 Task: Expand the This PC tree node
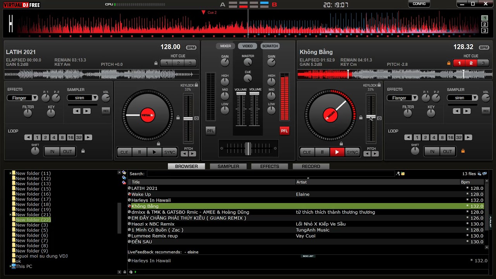click(x=10, y=267)
